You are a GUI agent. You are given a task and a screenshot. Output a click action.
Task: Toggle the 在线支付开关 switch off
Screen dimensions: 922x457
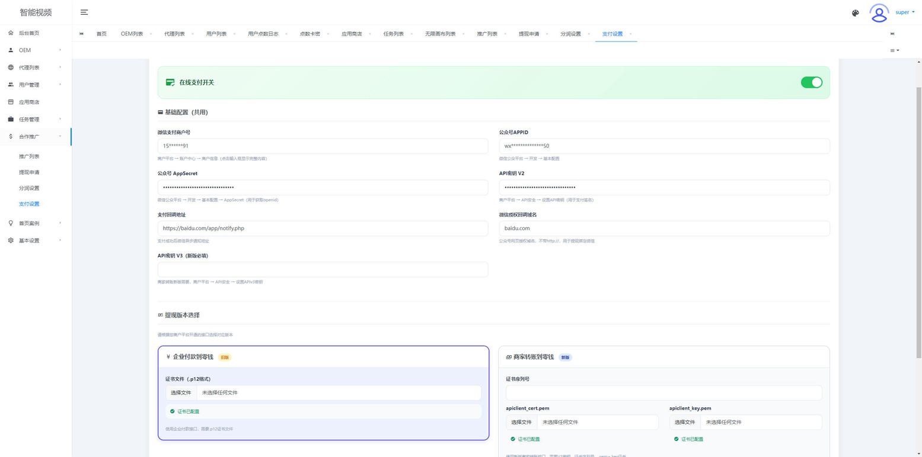[x=811, y=82]
